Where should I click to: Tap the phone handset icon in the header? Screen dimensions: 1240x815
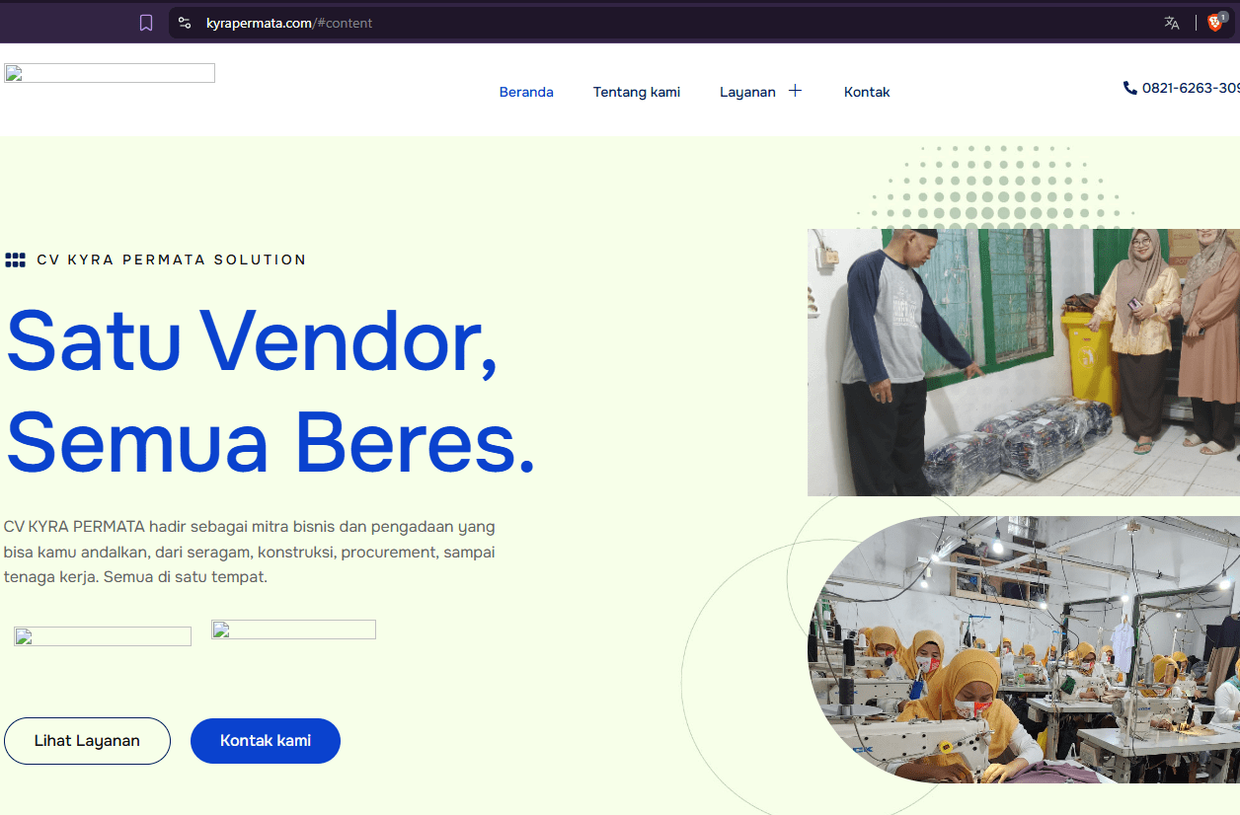pos(1129,88)
